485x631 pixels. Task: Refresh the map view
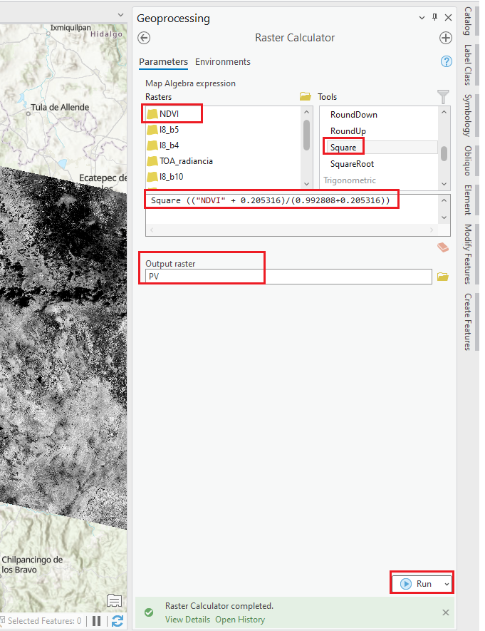pos(118,621)
